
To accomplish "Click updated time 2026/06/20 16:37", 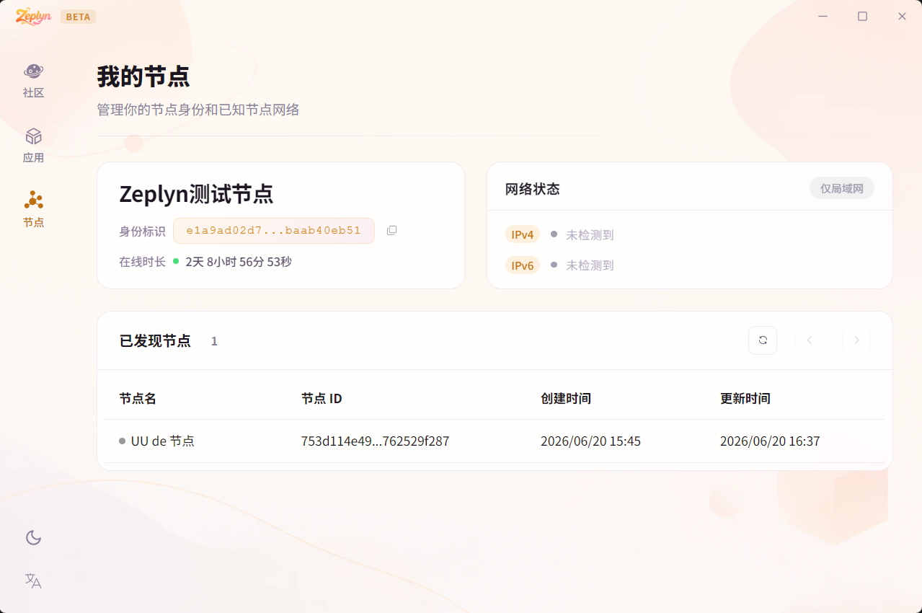I will click(x=770, y=441).
